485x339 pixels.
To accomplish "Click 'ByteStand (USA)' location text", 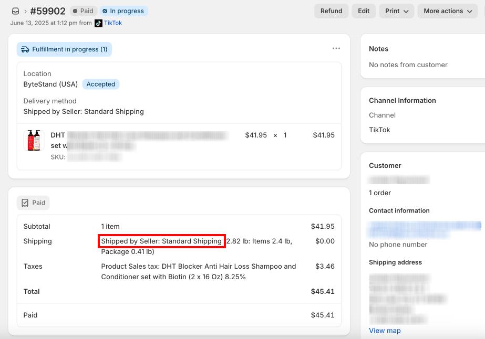I will tap(51, 84).
